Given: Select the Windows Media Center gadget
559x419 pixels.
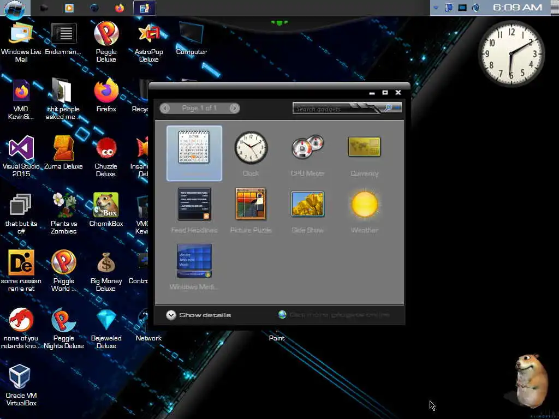Looking at the screenshot, I should pos(194,261).
